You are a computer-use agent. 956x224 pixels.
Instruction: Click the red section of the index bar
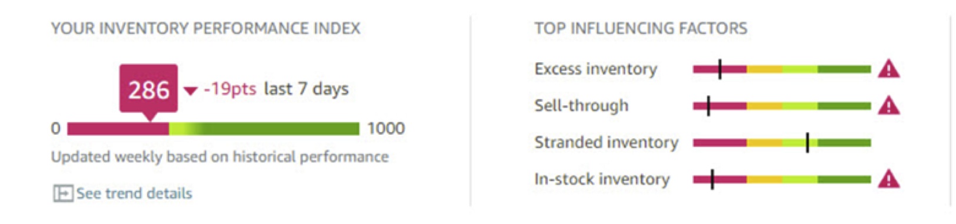[x=118, y=129]
